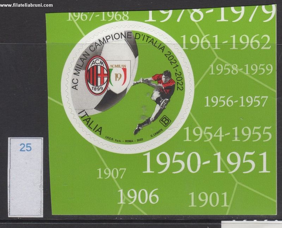Image resolution: width=282 pixels, height=228 pixels.
Task: Click the 1954-1955 season text
Action: pos(227,134)
